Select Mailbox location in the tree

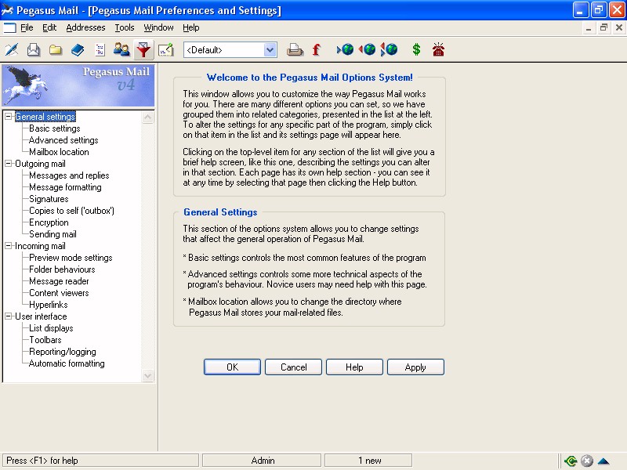tap(60, 152)
